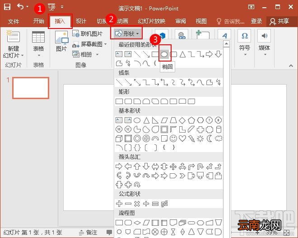Select the Rounded Rectangle under 矩形
Viewport: 298px width, 238px height.
click(x=128, y=101)
